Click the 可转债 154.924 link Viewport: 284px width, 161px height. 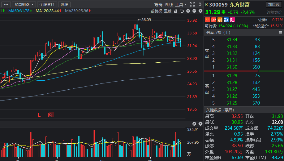[x=226, y=26]
